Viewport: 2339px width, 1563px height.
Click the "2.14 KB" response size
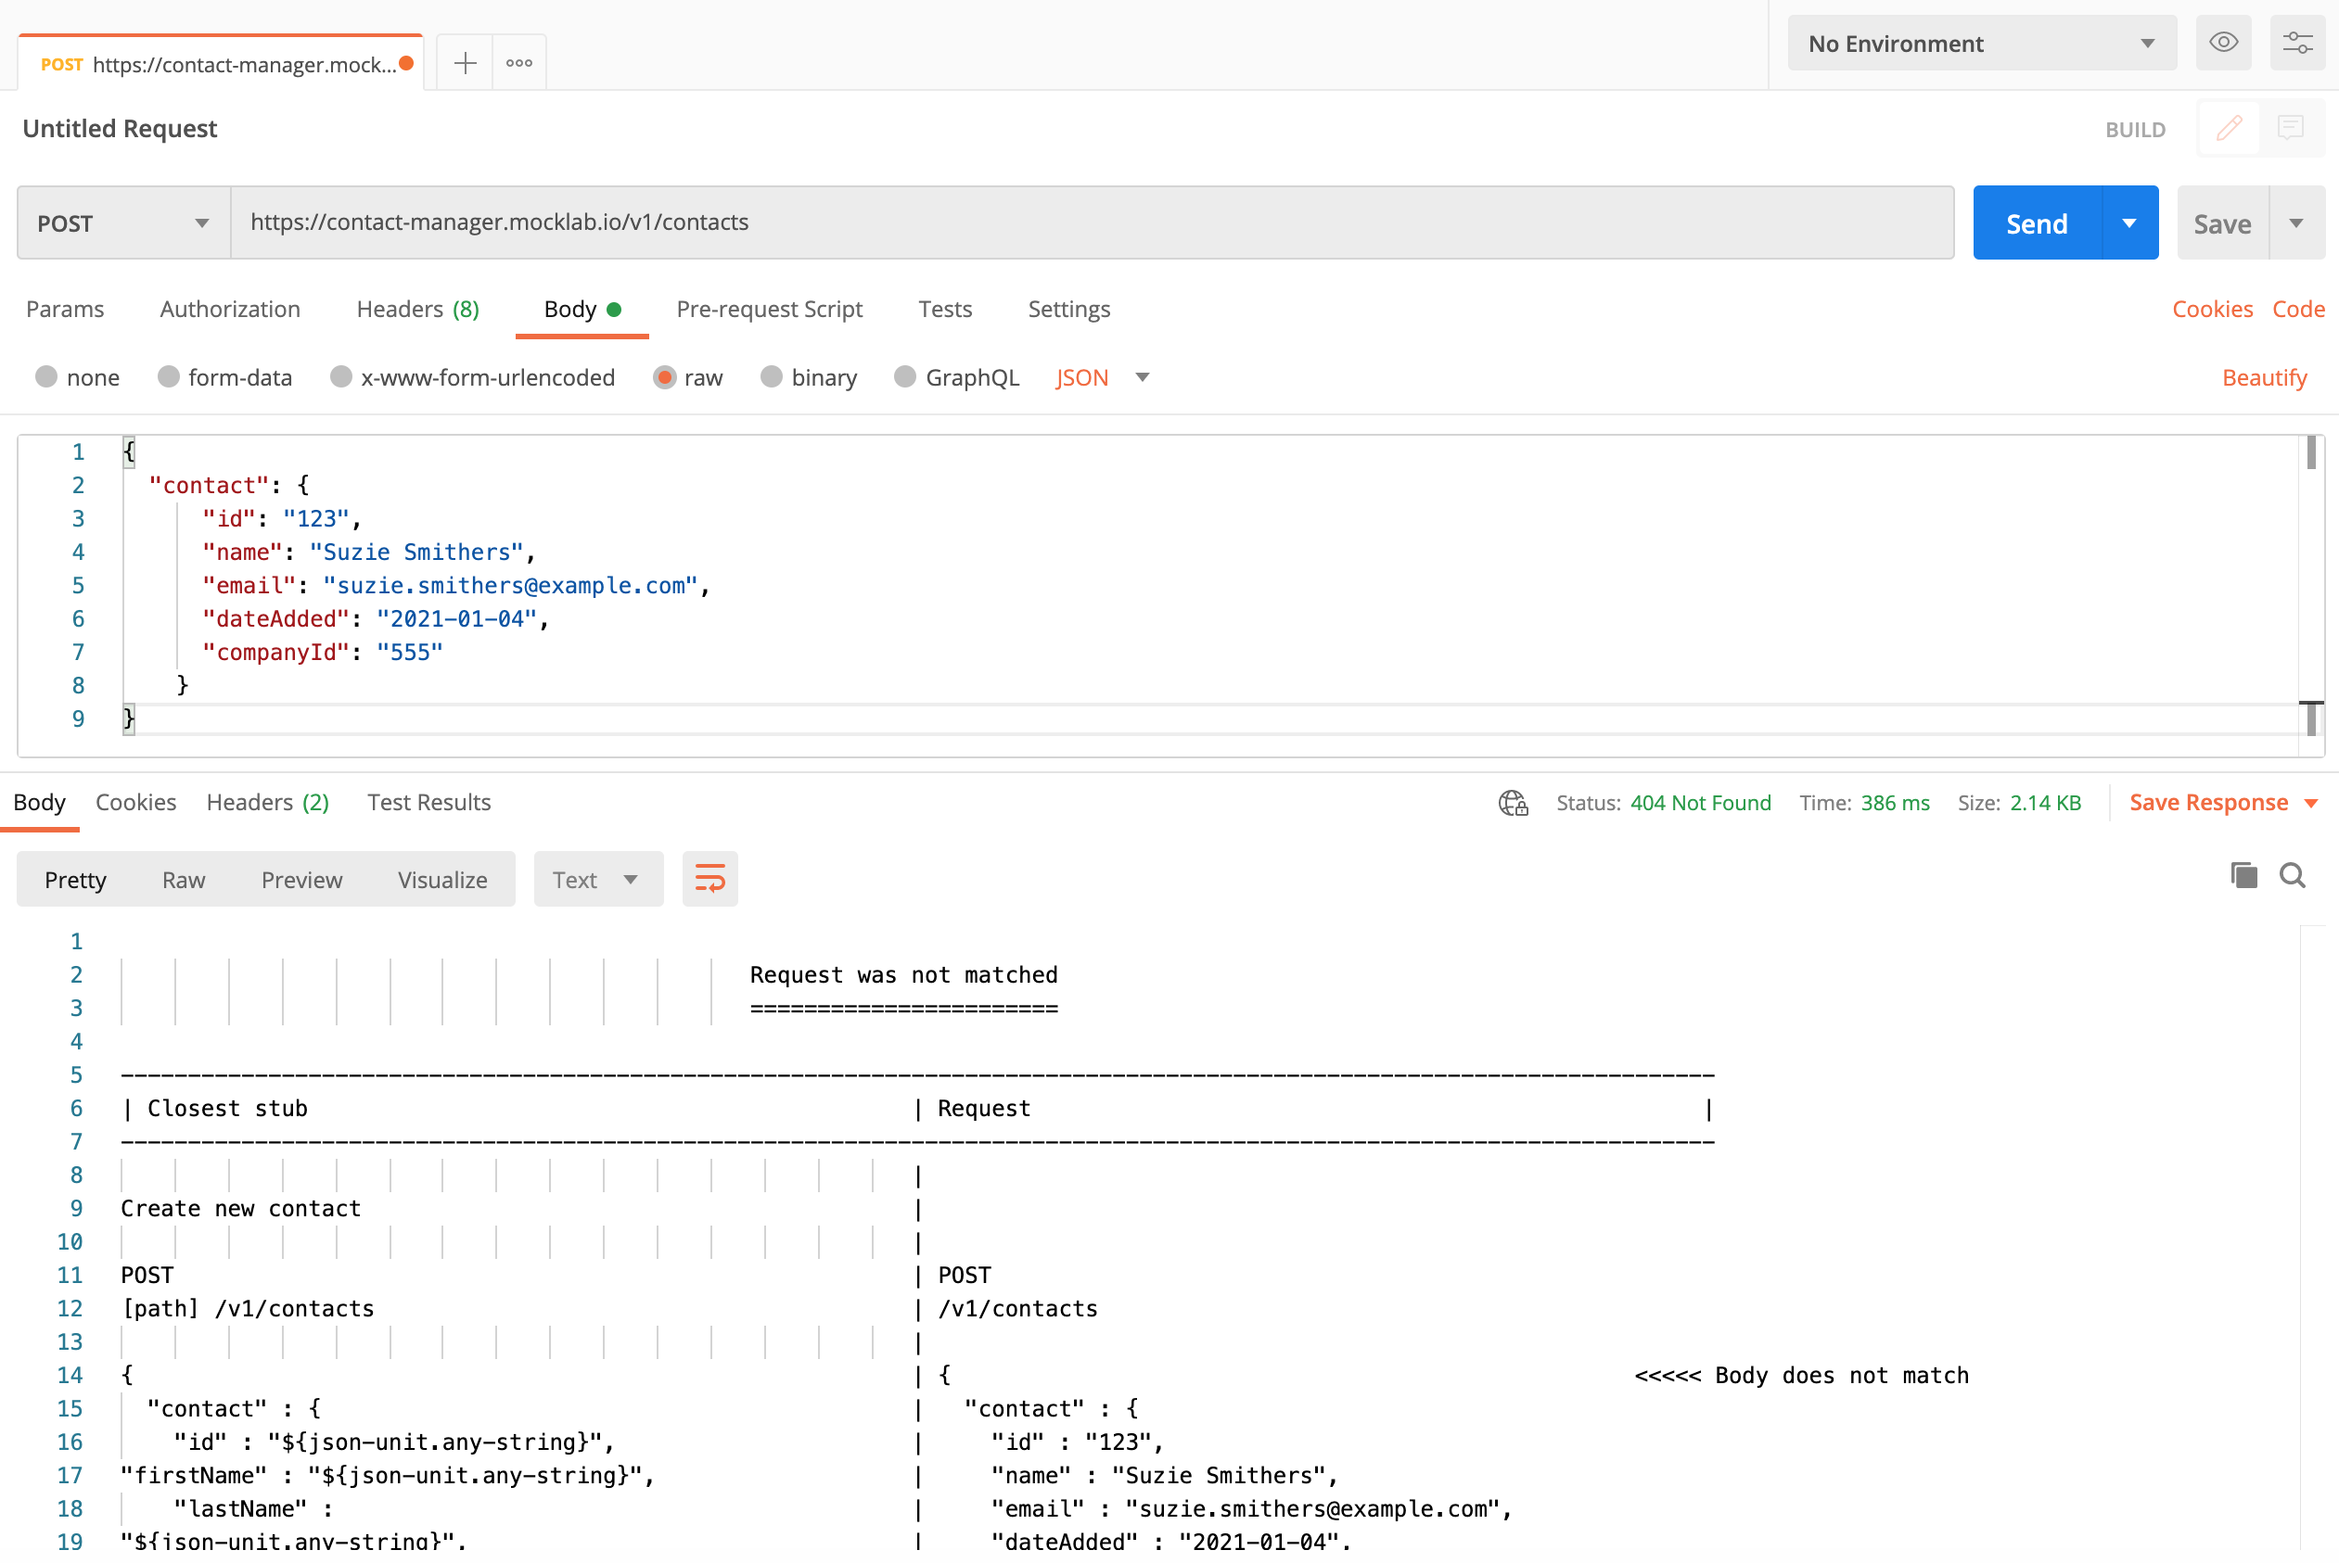tap(2045, 804)
